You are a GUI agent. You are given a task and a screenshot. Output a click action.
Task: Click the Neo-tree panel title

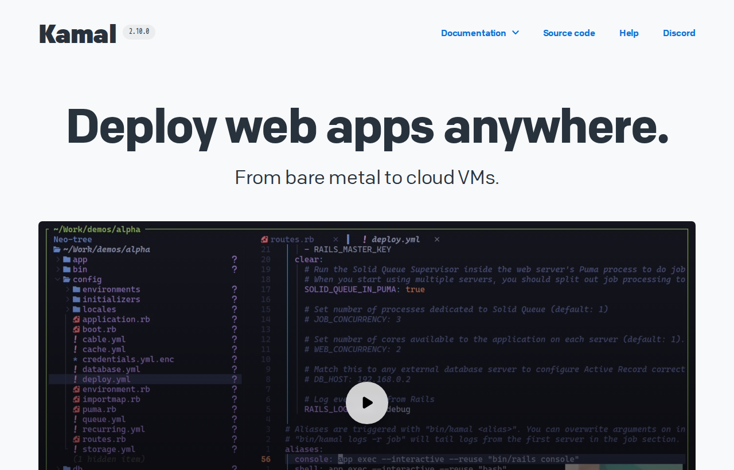[x=73, y=239]
